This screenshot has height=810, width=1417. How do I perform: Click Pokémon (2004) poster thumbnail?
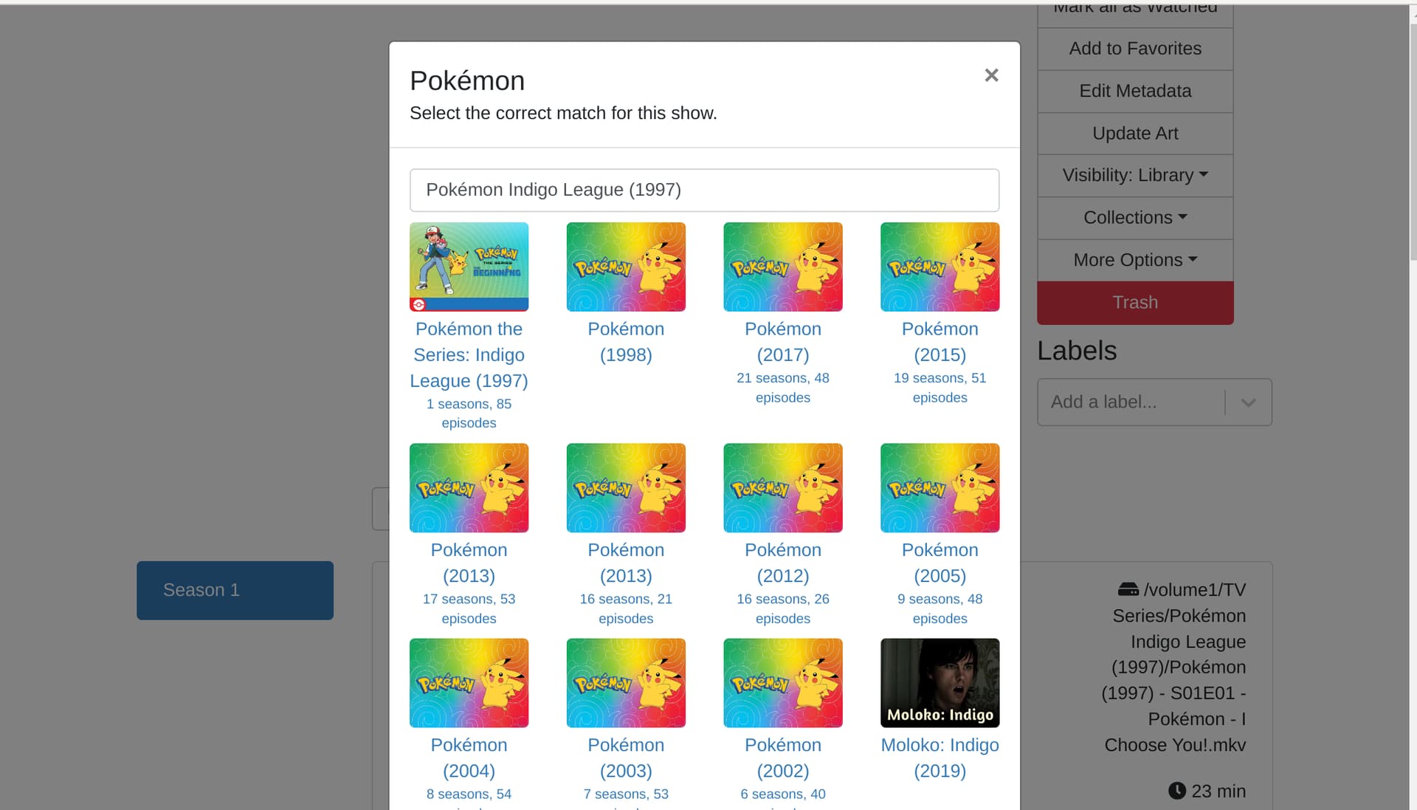click(x=469, y=682)
